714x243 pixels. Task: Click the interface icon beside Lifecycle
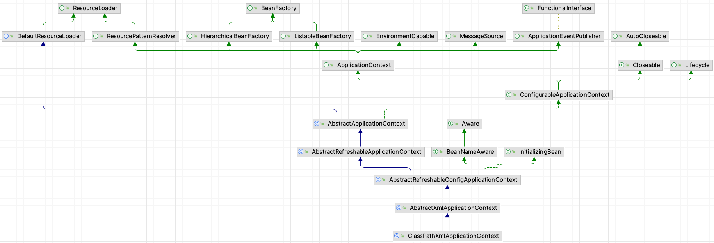[x=674, y=65]
